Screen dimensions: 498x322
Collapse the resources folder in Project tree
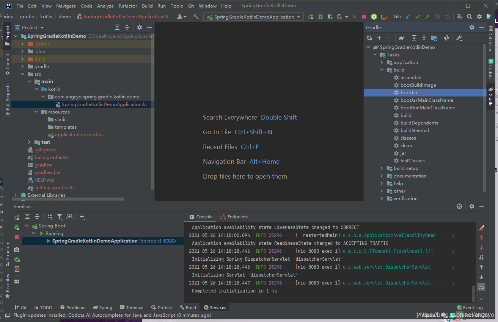point(36,112)
